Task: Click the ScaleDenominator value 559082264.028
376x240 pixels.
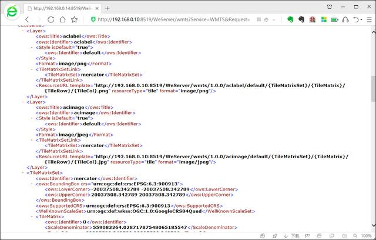Action: pos(140,227)
